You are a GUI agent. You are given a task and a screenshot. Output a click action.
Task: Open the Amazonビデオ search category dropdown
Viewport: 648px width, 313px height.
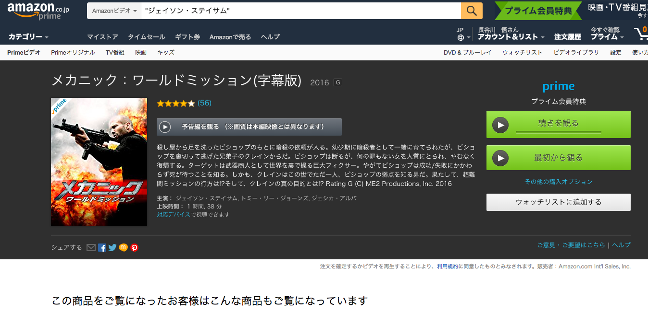(114, 11)
